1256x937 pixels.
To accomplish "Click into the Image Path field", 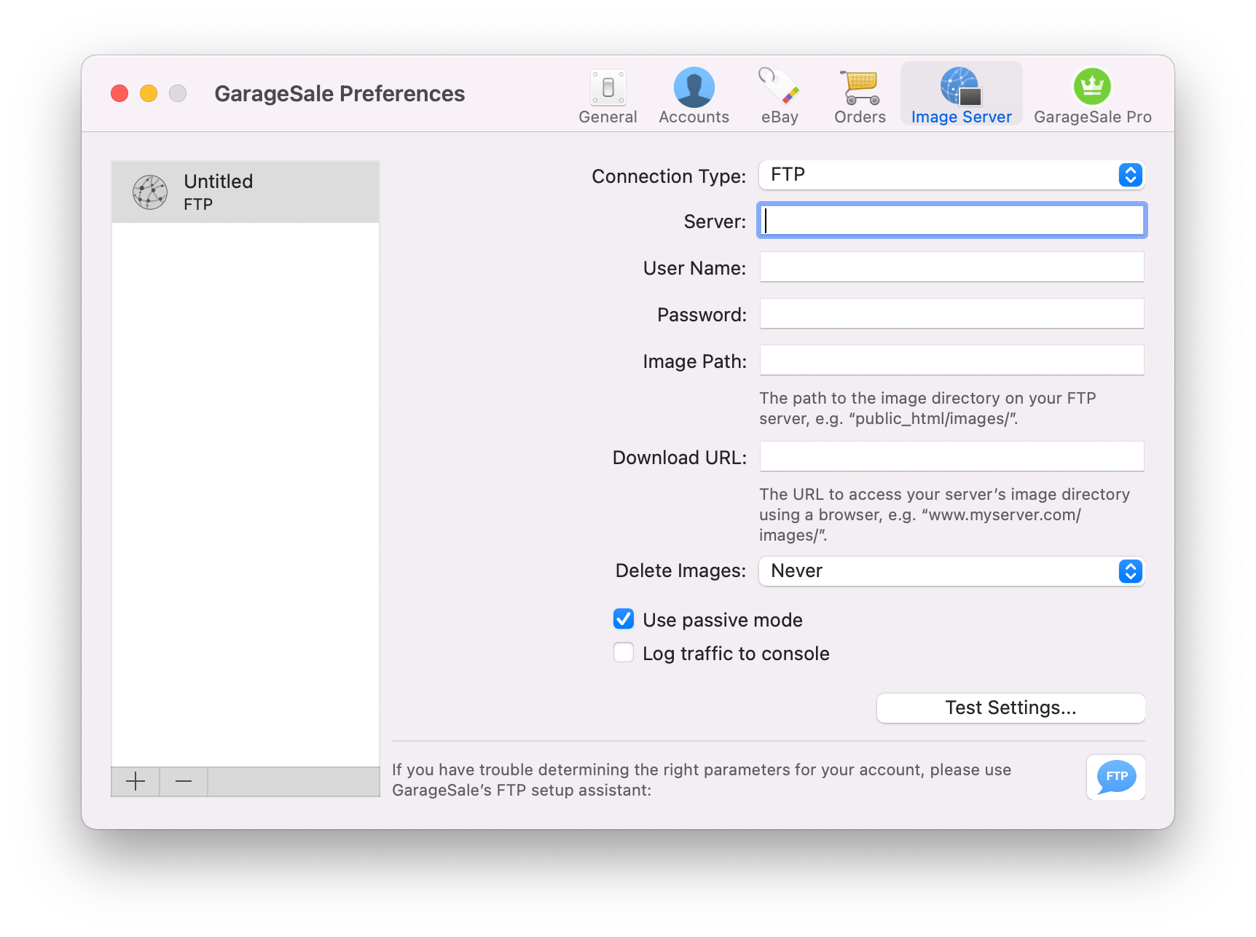I will coord(951,360).
